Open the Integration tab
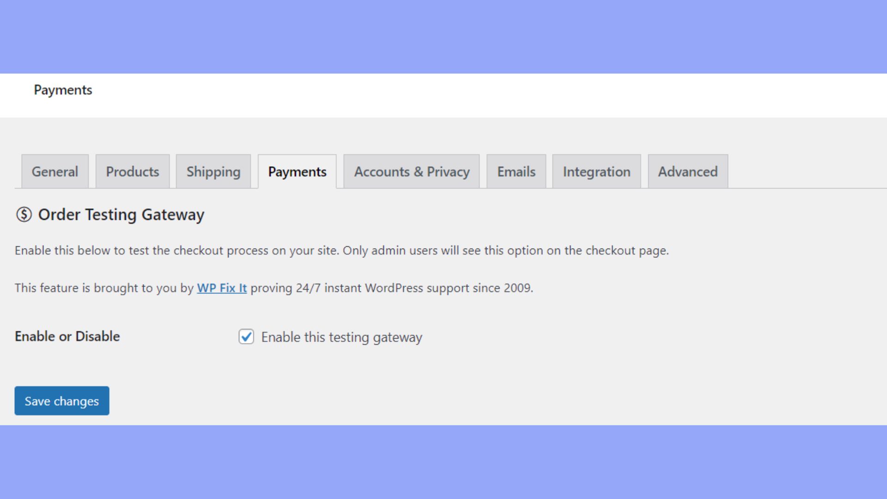The height and width of the screenshot is (499, 887). pyautogui.click(x=596, y=172)
